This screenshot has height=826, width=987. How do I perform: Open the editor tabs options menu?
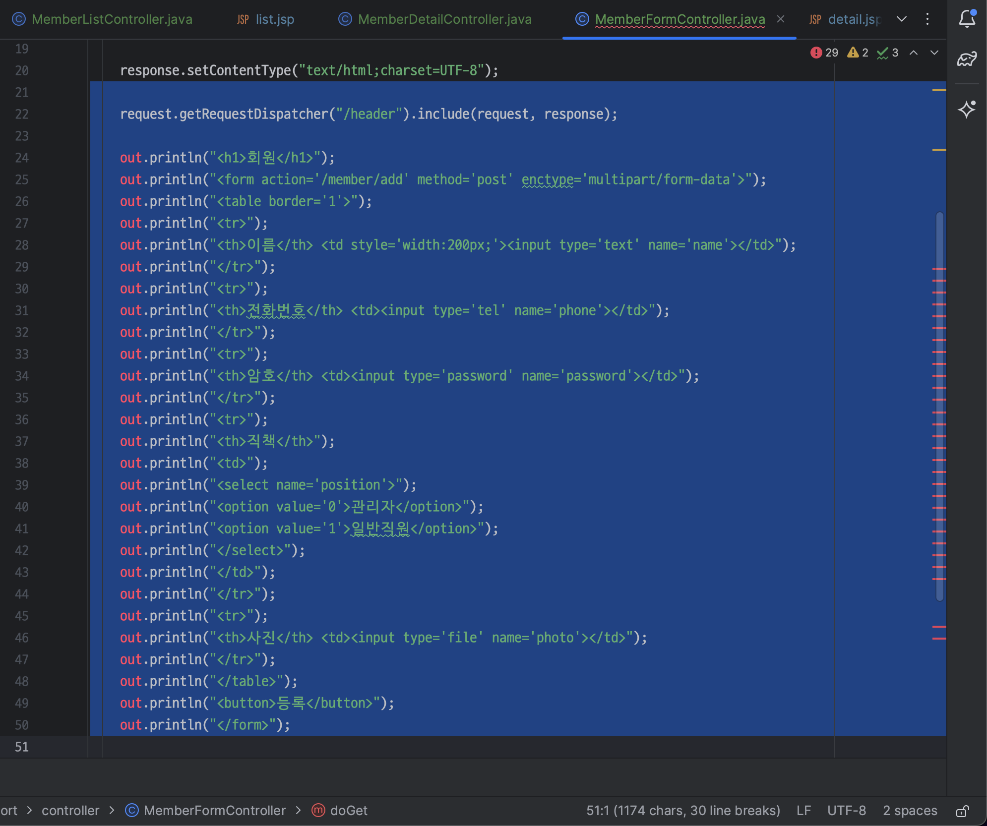tap(927, 19)
